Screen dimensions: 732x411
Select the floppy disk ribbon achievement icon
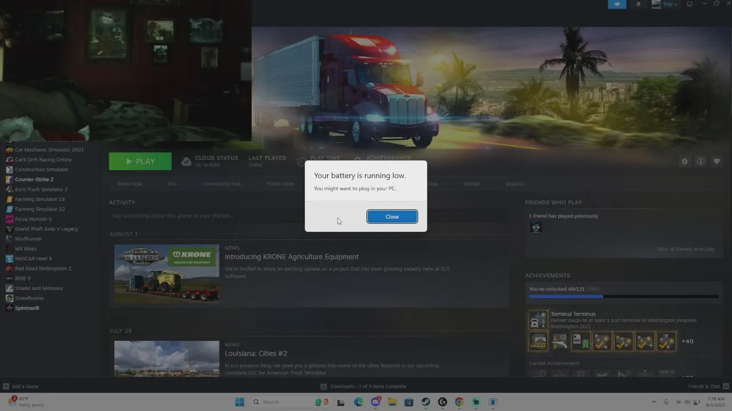tap(581, 341)
